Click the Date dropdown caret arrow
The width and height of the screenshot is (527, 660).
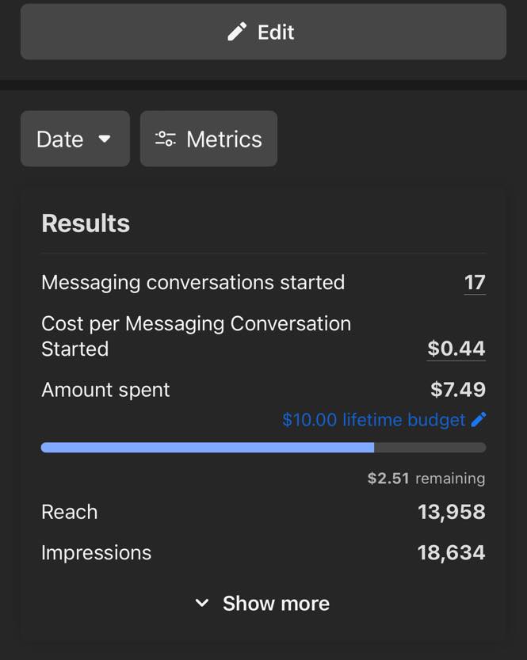[x=105, y=139]
